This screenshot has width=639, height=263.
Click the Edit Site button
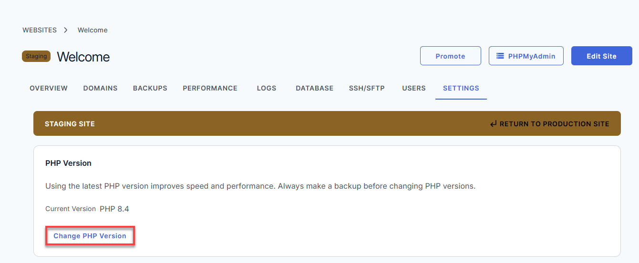point(601,56)
